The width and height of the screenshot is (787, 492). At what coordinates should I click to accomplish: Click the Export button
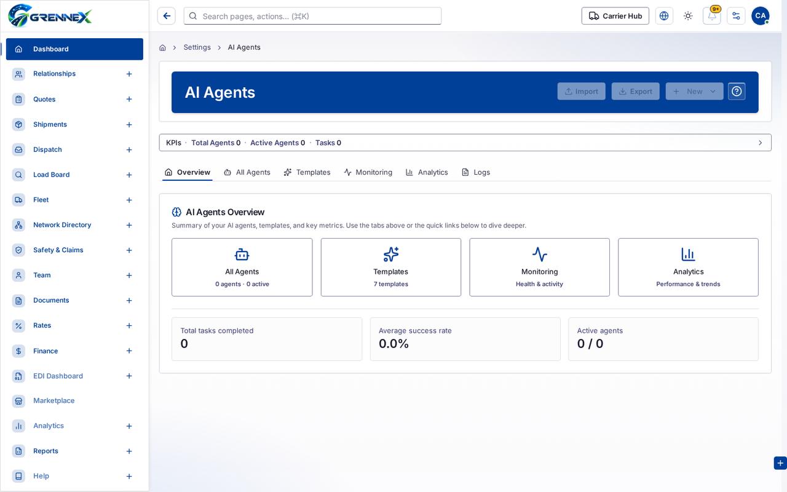[636, 91]
